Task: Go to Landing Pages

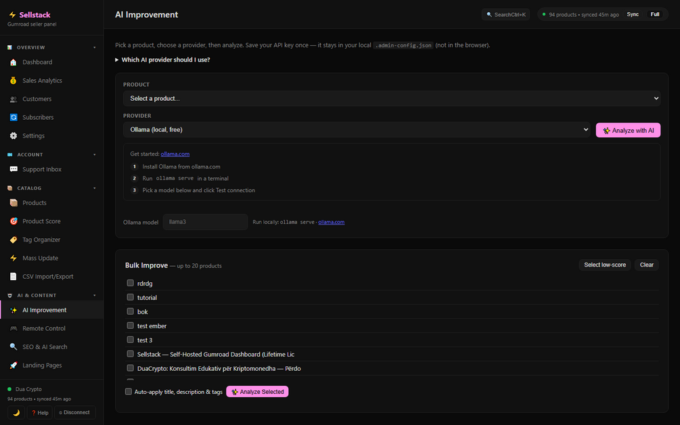Action: point(51,365)
